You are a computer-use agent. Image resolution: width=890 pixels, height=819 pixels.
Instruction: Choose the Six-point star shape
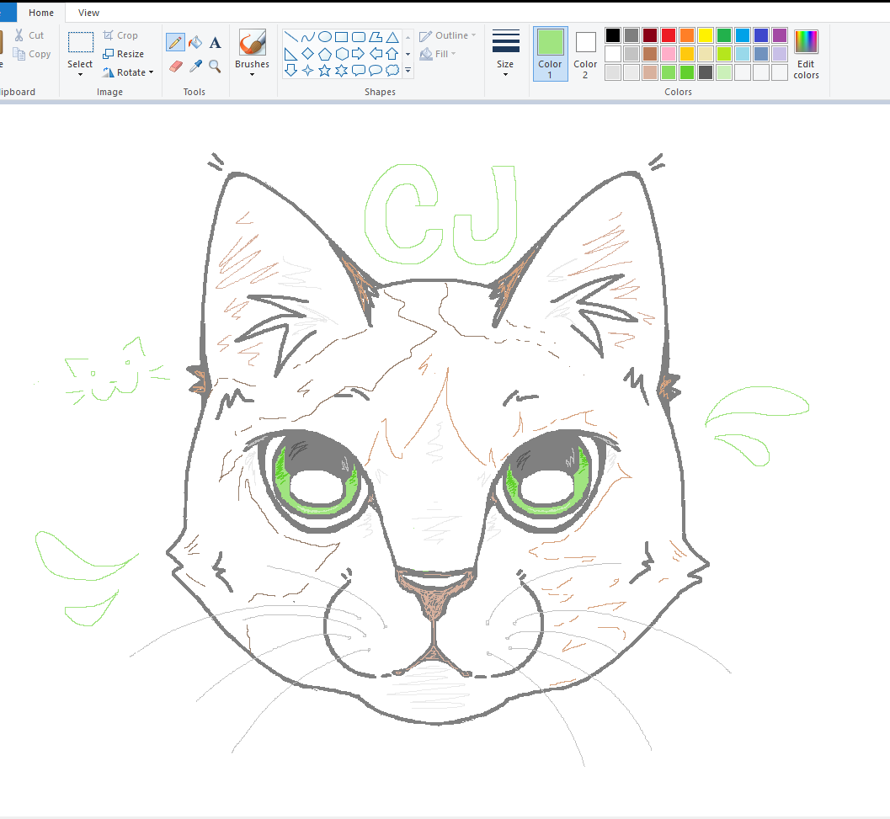341,71
